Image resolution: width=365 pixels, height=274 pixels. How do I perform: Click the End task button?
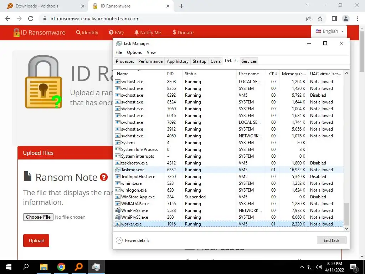[x=331, y=240]
